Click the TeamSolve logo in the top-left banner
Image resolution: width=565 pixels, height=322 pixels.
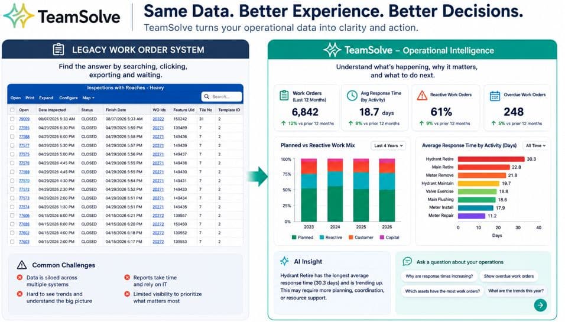coord(61,16)
